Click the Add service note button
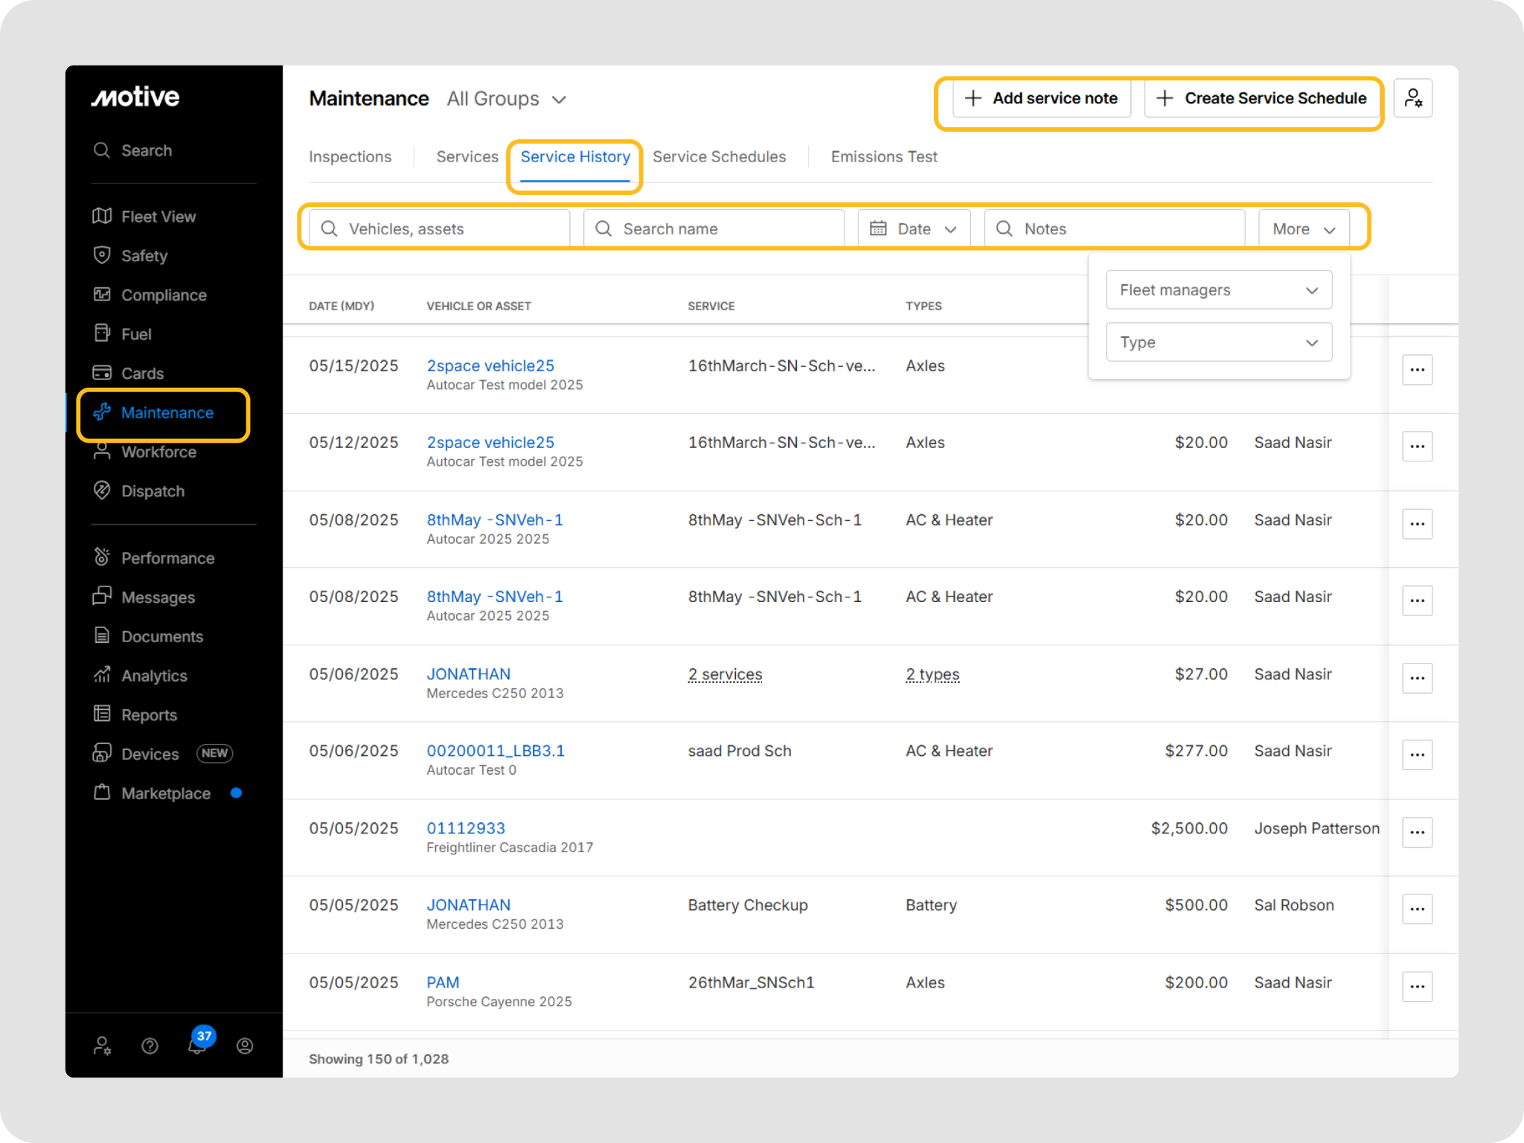The image size is (1524, 1143). tap(1041, 98)
